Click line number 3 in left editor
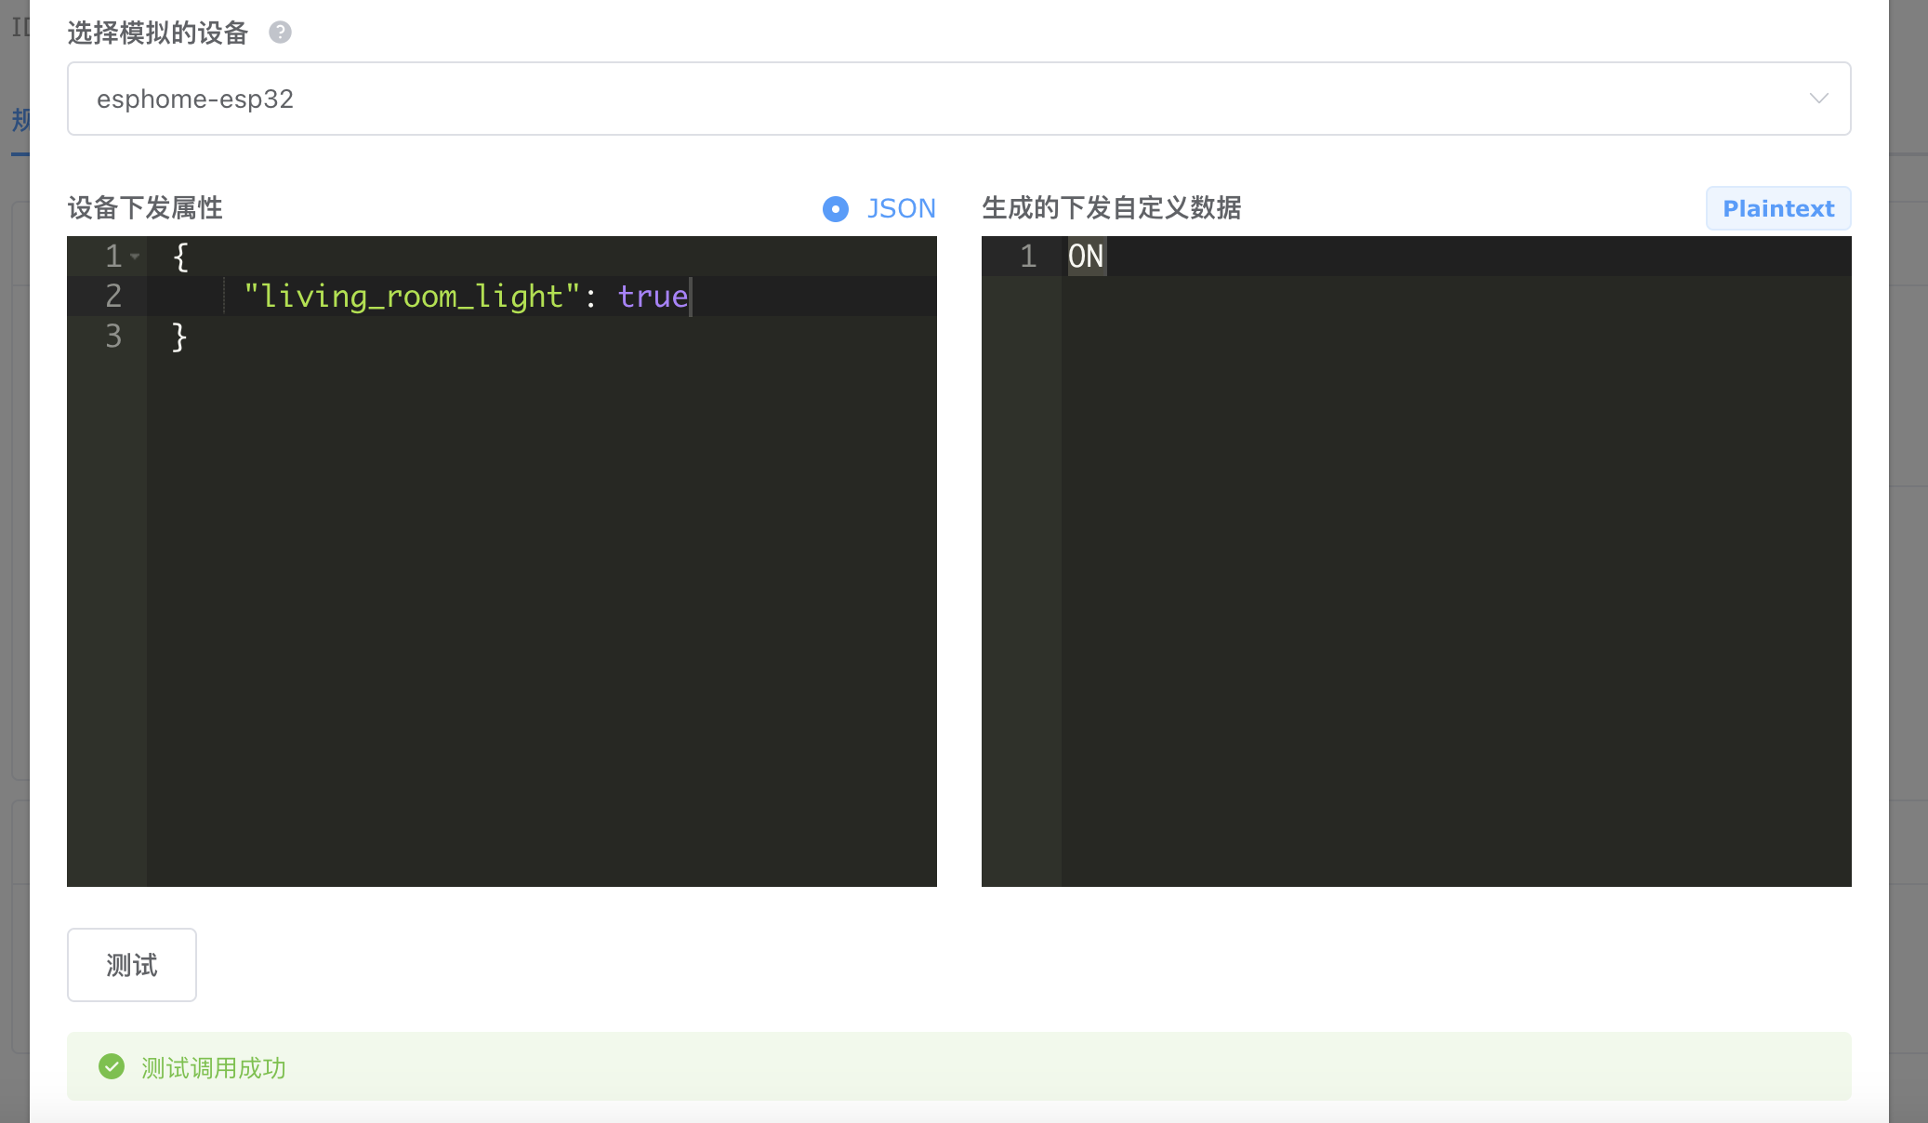1928x1123 pixels. point(113,337)
